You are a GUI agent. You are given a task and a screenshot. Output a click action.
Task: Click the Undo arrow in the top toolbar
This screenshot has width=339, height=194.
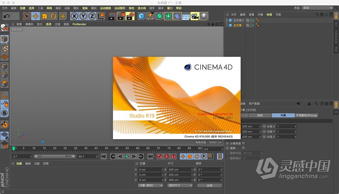point(6,16)
